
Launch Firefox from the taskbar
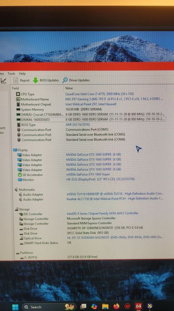116,307
